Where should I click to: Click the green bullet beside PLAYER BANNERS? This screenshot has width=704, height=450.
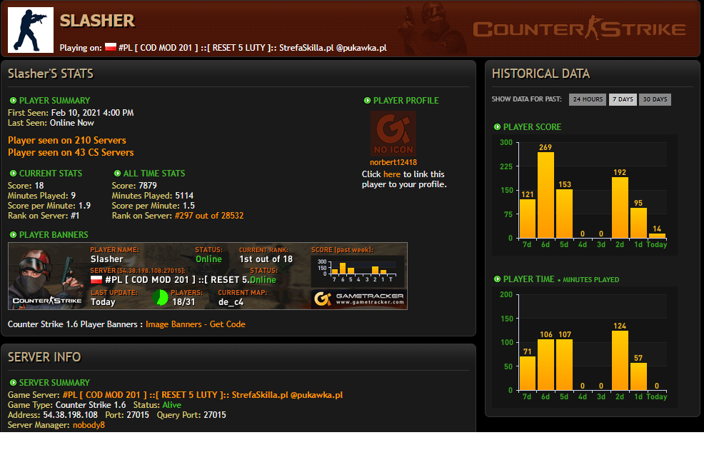[x=13, y=235]
